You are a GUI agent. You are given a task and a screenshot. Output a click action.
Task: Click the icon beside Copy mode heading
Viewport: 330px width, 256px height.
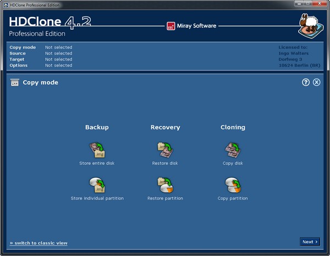pos(15,82)
